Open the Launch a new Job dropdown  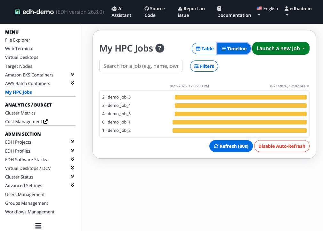(x=280, y=48)
